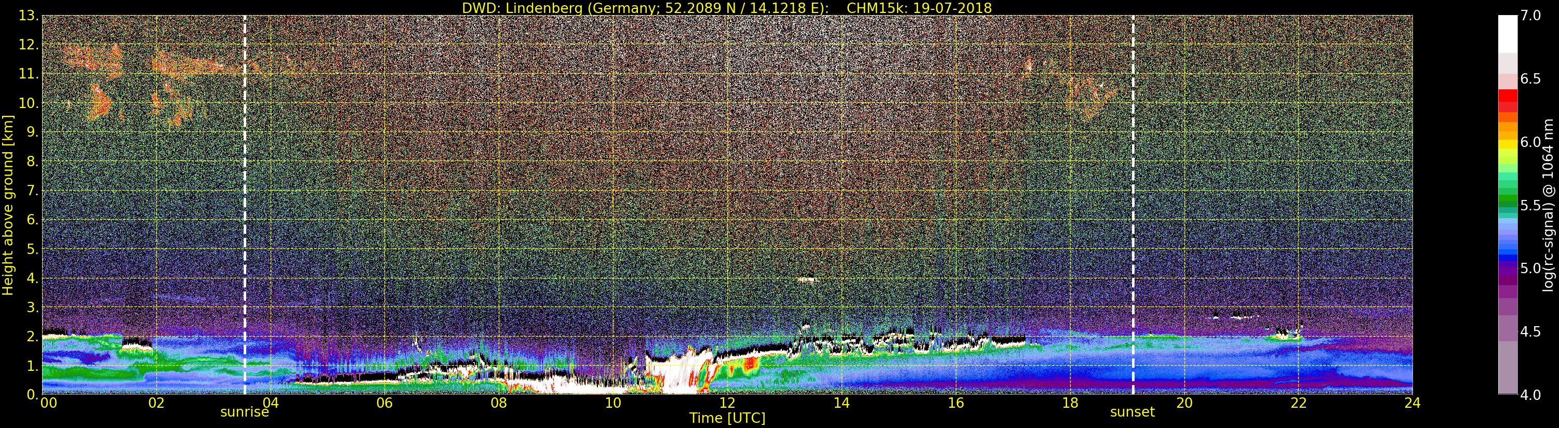Click the 'Time [UTC]' axis label
1559x428 pixels.
[727, 418]
